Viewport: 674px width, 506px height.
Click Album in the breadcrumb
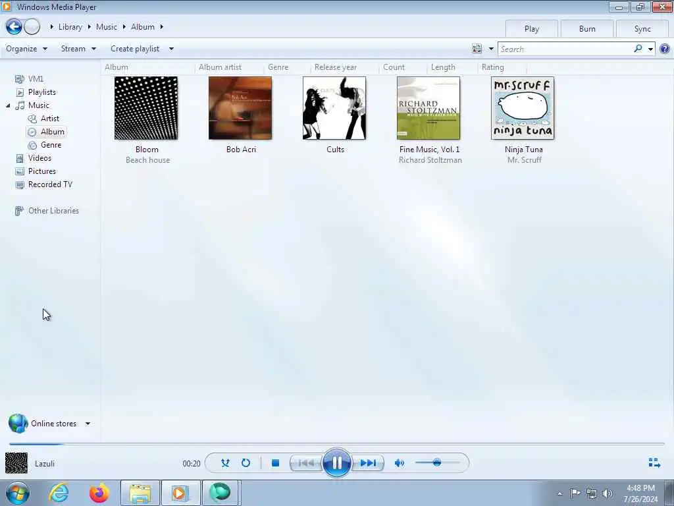tap(143, 26)
